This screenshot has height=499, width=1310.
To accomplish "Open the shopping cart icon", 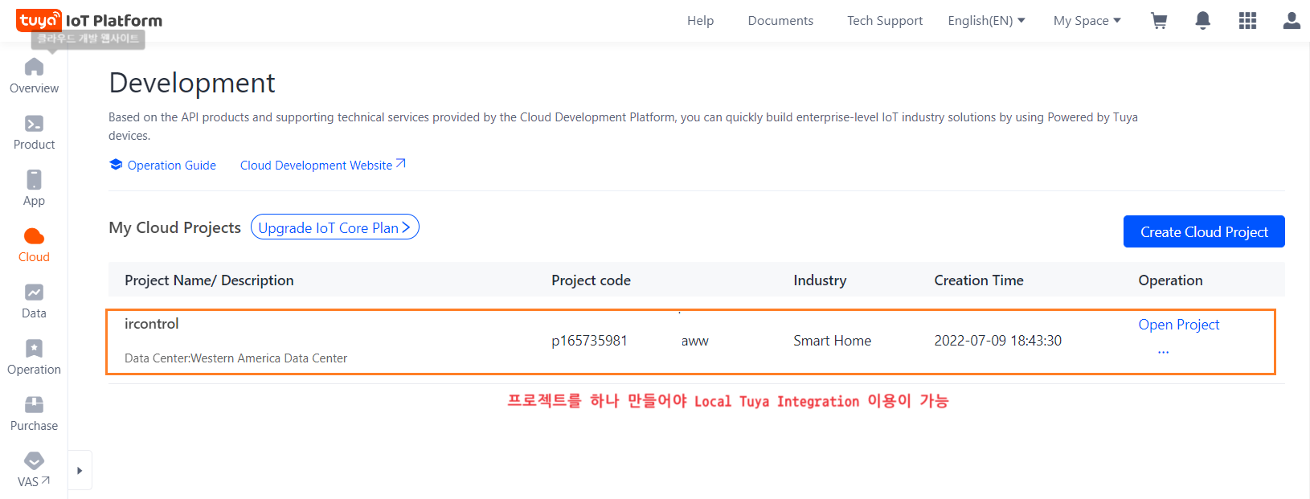I will [1159, 21].
